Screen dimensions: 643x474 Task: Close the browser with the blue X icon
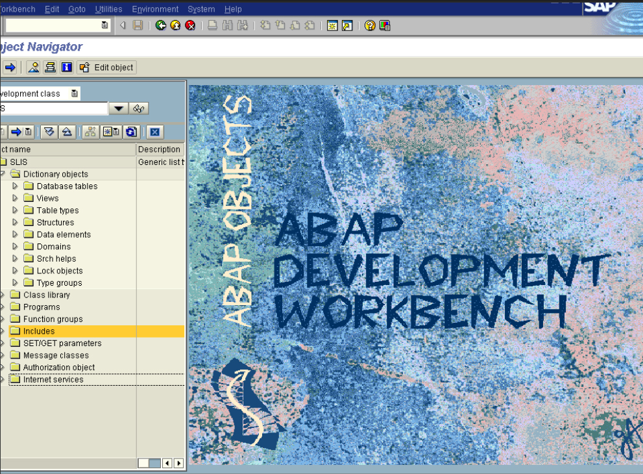pos(154,132)
